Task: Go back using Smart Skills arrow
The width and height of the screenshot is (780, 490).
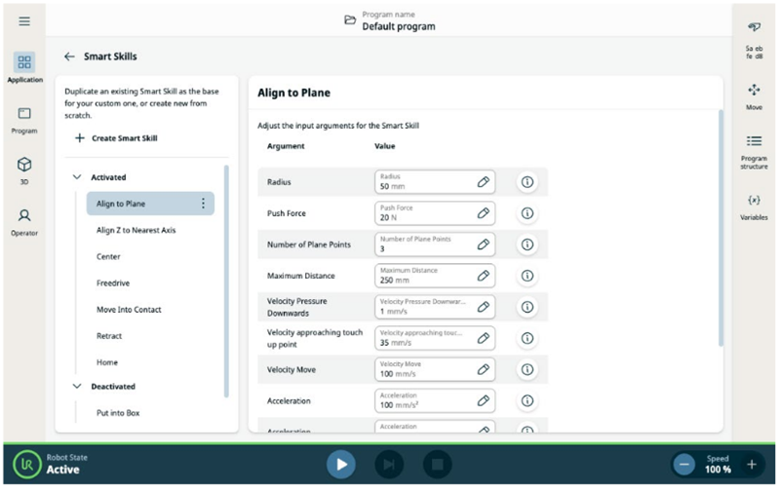Action: [x=69, y=57]
